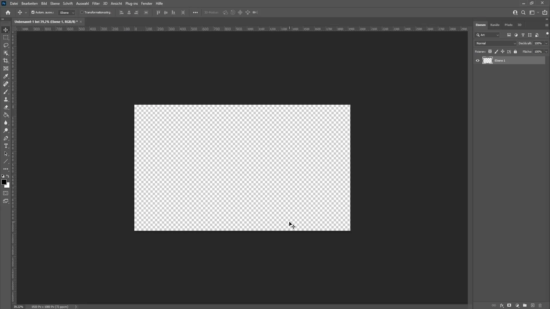
Task: Switch to the Pfade tab
Action: (x=508, y=25)
